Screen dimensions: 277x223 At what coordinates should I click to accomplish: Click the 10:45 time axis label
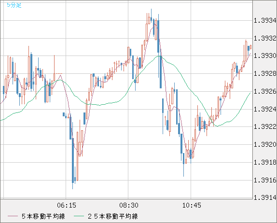192,205
